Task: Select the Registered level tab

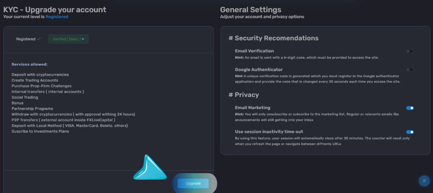Action: [28, 39]
